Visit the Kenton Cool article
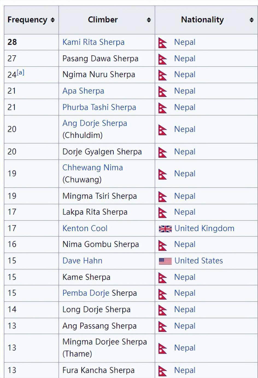258x378 pixels. click(85, 228)
